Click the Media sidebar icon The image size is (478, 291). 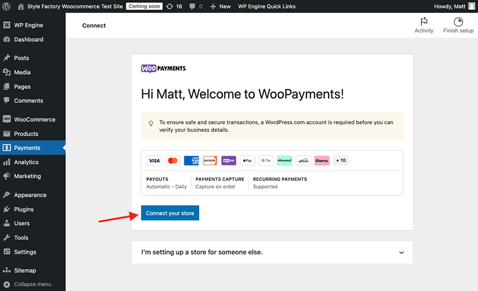[7, 72]
